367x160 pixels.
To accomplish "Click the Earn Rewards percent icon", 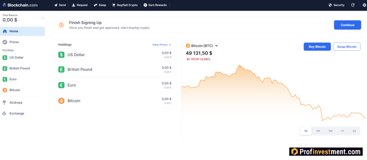I will pos(146,5).
